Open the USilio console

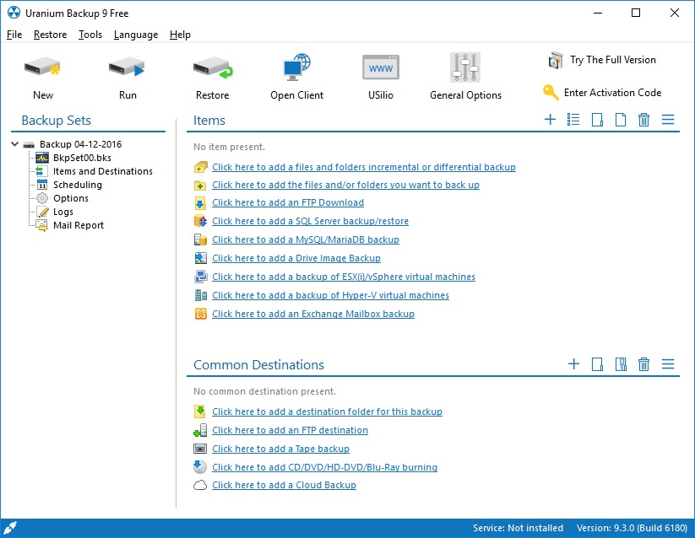[x=380, y=73]
